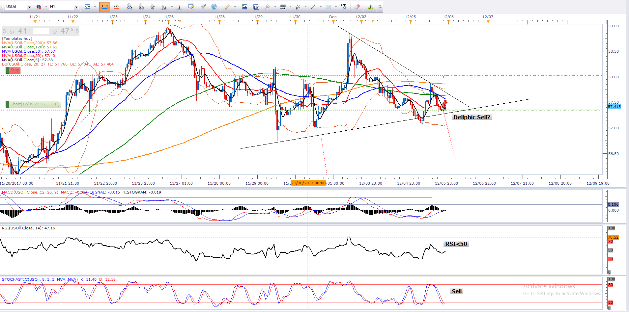Open the USOil symbol dropdown
This screenshot has width=629, height=312.
click(x=29, y=7)
